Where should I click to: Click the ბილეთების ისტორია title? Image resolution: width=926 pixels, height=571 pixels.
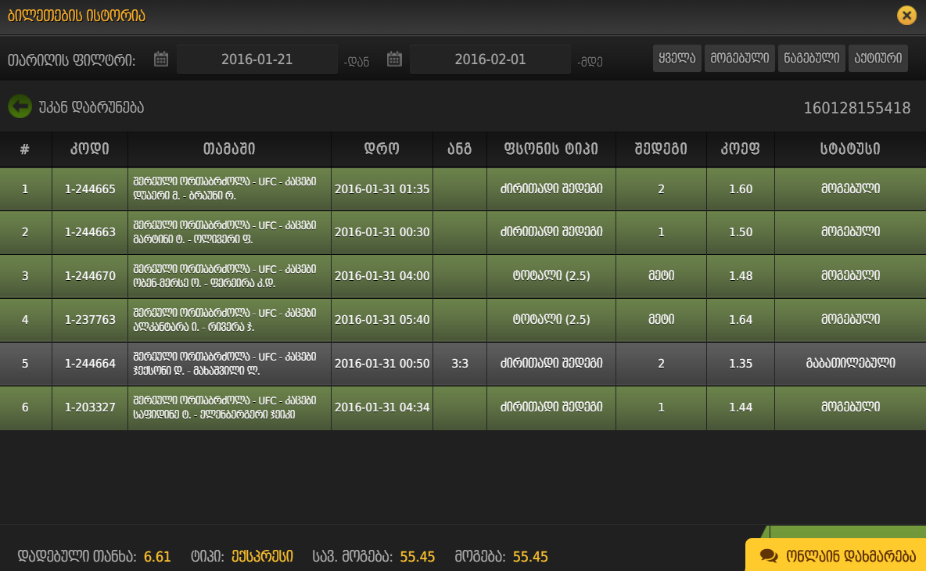pyautogui.click(x=76, y=16)
